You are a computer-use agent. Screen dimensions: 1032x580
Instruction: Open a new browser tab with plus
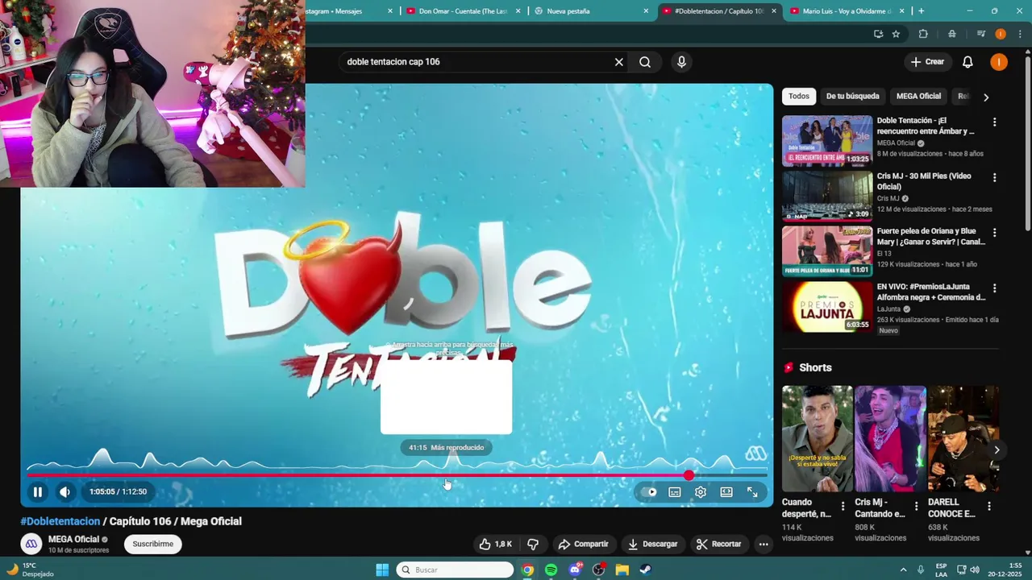[x=921, y=11]
